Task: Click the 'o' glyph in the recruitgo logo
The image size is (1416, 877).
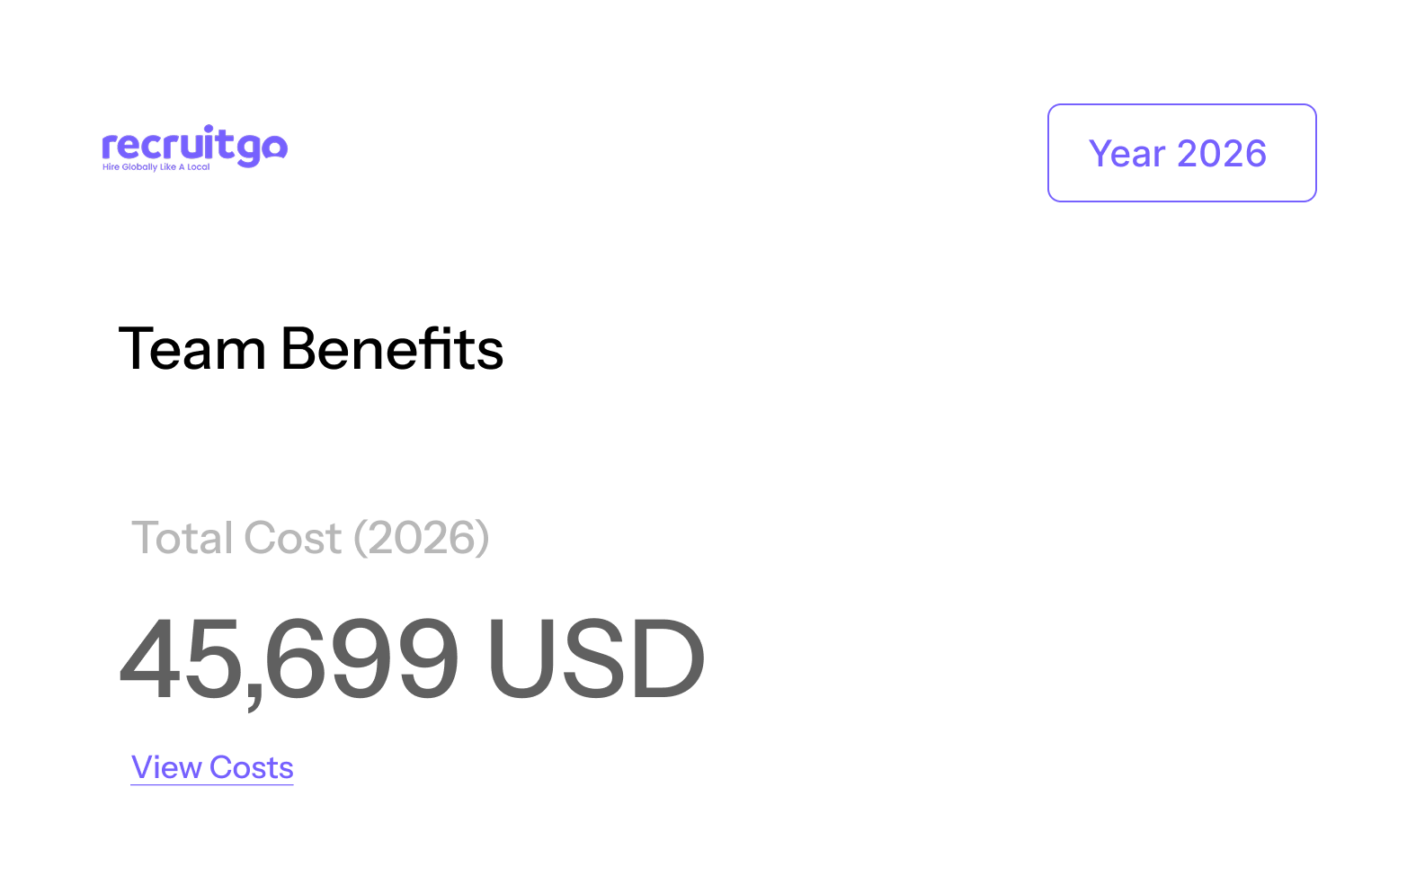Action: (x=274, y=145)
